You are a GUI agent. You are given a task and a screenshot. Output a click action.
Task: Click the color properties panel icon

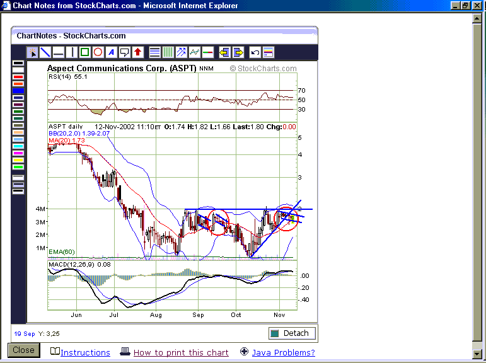tap(268, 52)
